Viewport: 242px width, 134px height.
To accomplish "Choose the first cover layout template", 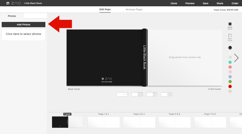I will [x=123, y=94].
